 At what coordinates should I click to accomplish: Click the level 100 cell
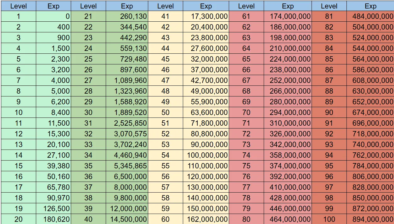(329, 219)
